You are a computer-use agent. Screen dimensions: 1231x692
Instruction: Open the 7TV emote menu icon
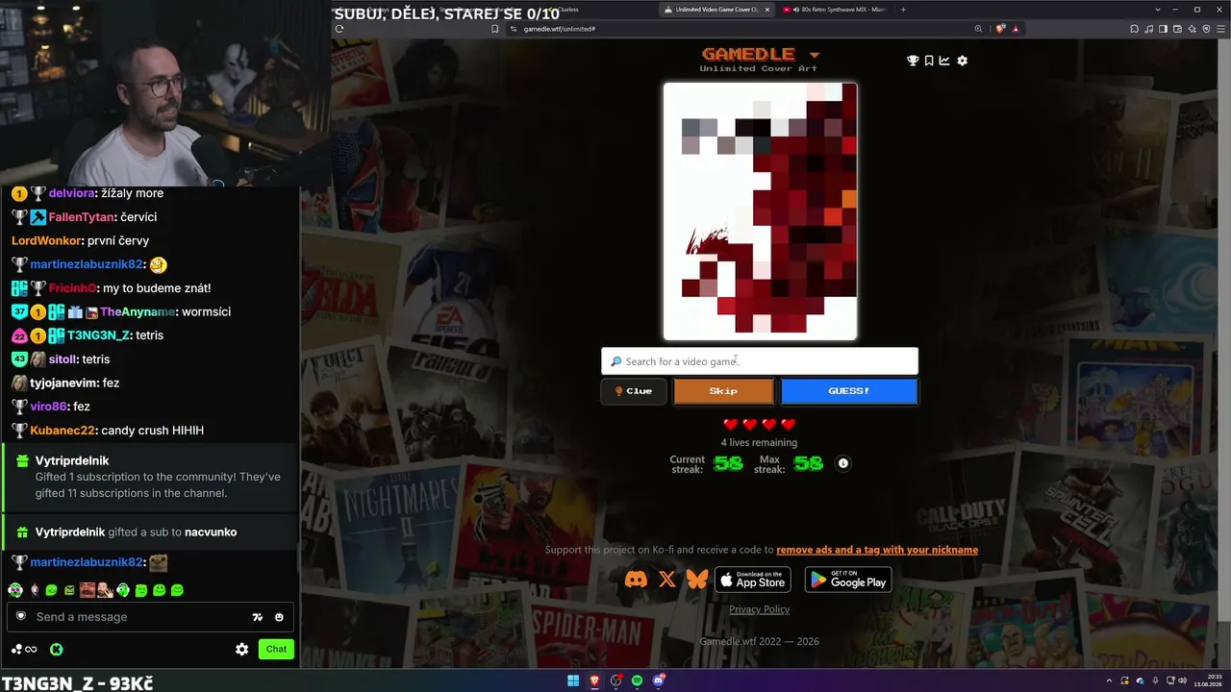pyautogui.click(x=258, y=617)
